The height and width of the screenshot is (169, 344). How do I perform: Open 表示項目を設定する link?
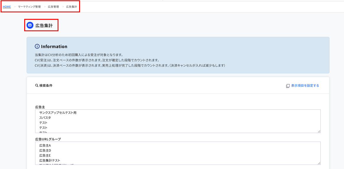click(x=305, y=86)
